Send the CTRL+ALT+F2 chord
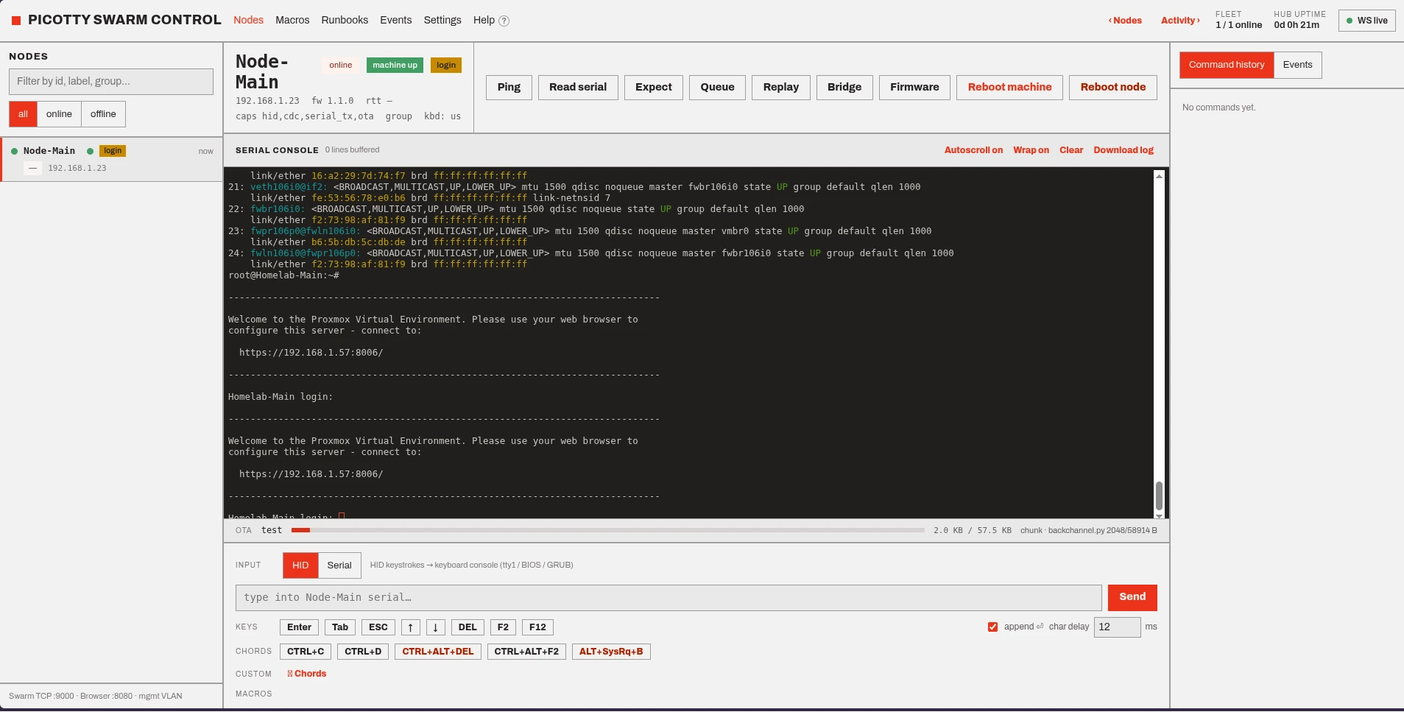Screen dimensions: 1404x712 (x=526, y=652)
